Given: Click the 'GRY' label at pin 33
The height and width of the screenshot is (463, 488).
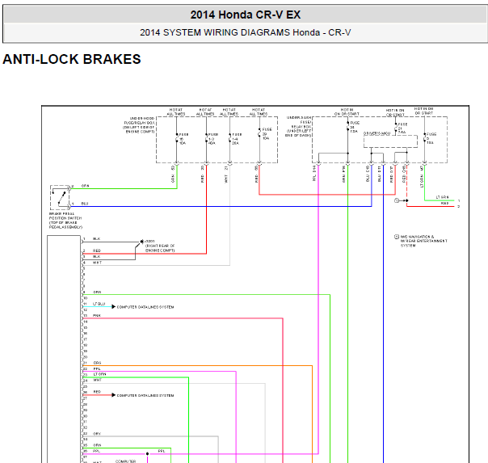Looking at the screenshot, I should [x=97, y=433].
